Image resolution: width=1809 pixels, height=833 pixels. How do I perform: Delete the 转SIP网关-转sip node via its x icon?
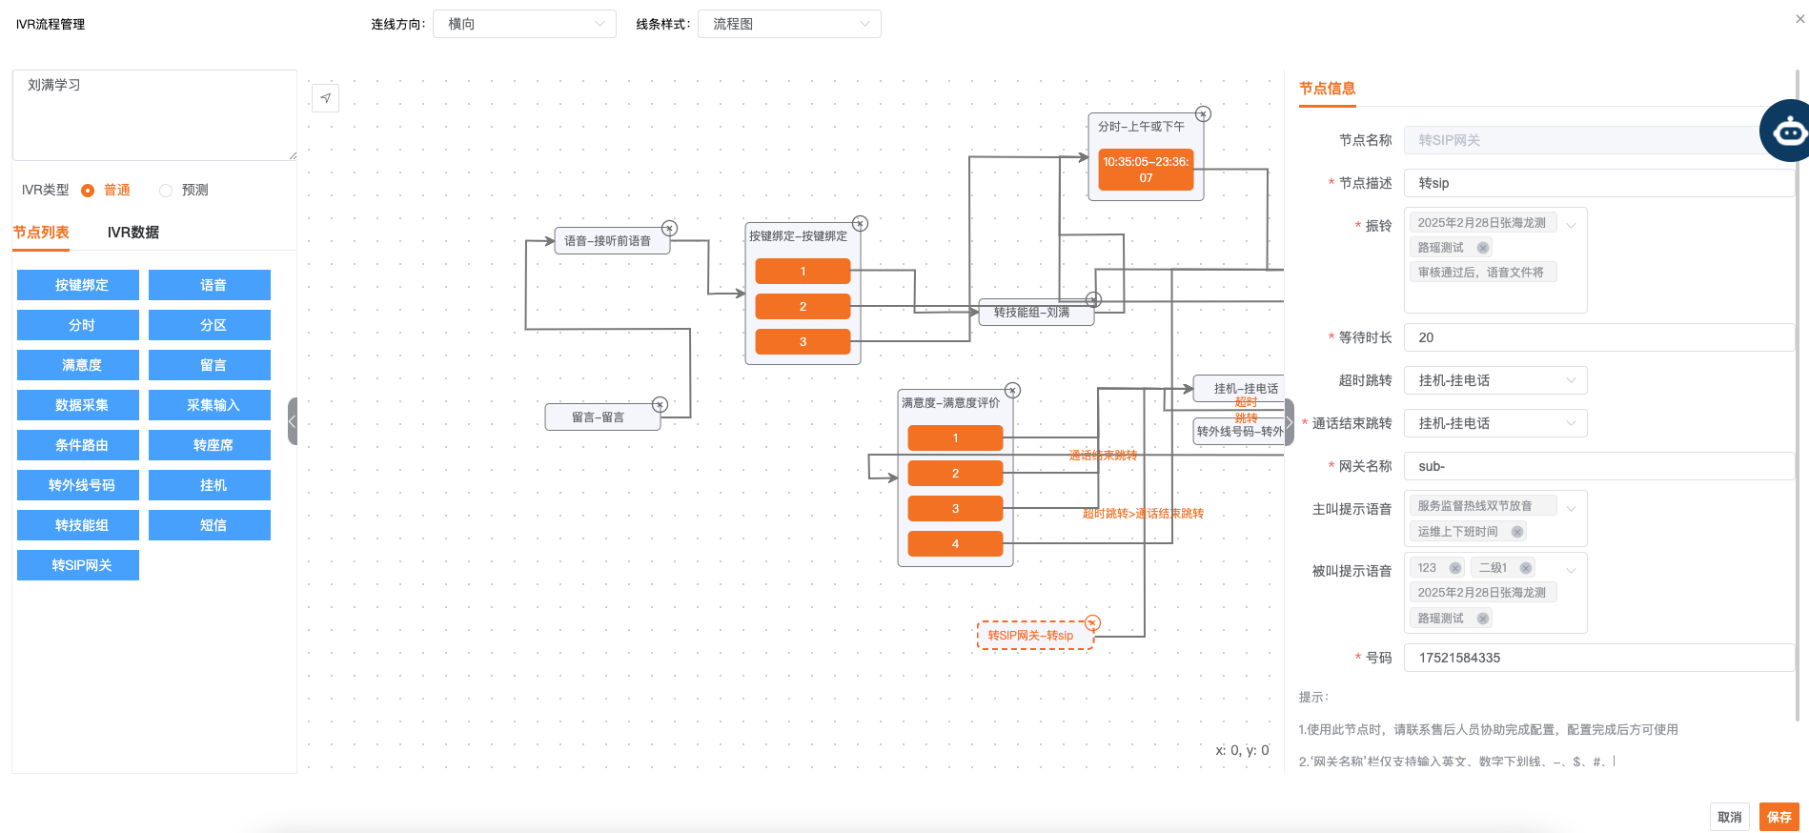pos(1092,622)
